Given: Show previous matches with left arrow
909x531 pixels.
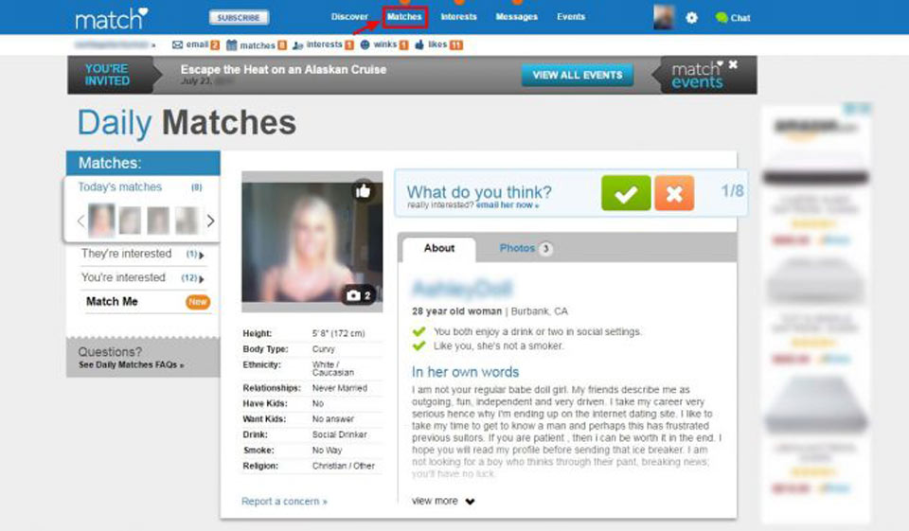Looking at the screenshot, I should (80, 221).
